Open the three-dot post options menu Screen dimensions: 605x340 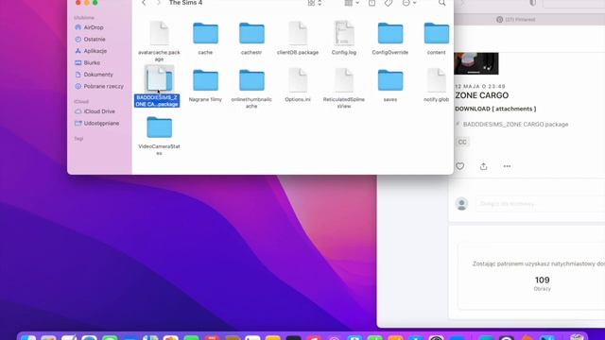(507, 166)
